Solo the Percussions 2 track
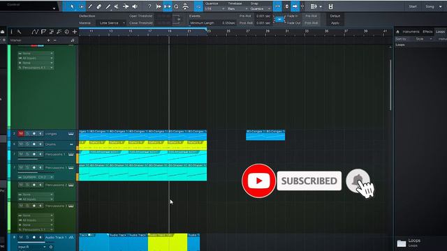This screenshot has width=447, height=251. coord(27,185)
